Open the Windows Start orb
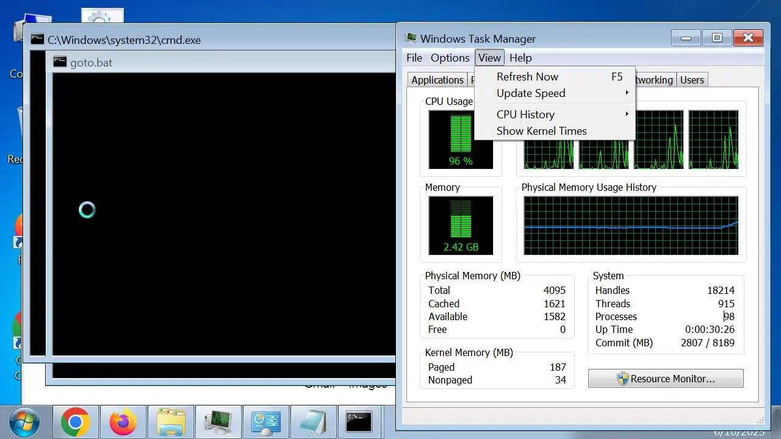Image resolution: width=781 pixels, height=439 pixels. pyautogui.click(x=24, y=422)
